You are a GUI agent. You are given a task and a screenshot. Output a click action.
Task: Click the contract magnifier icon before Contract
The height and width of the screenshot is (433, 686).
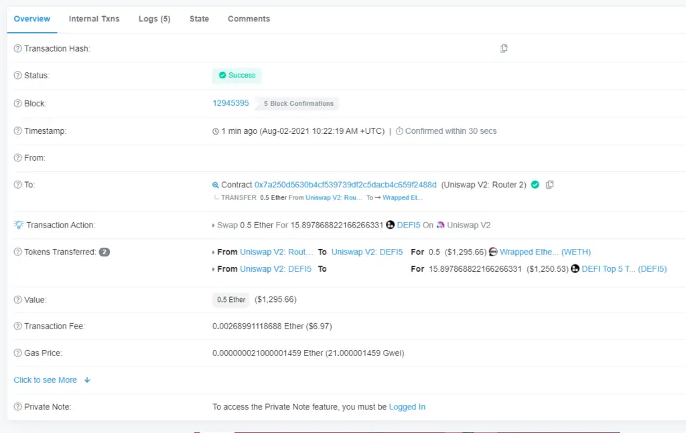[x=215, y=185]
